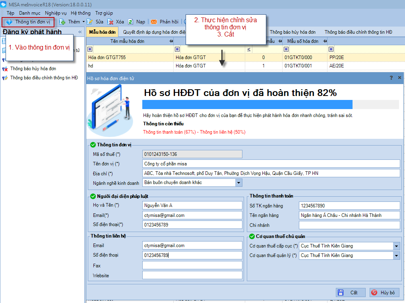405x303 pixels.
Task: Click the green check beside Thông tin đơn vị
Action: point(93,145)
